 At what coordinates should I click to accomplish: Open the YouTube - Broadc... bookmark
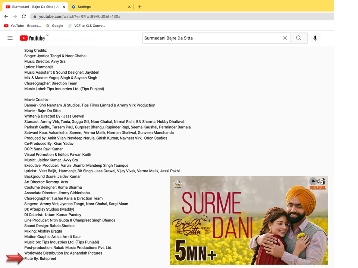[x=22, y=26]
